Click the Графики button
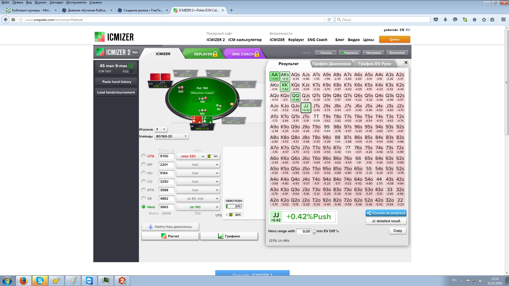This screenshot has width=509, height=286. tap(229, 236)
